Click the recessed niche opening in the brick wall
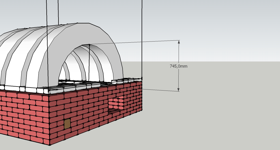280x150 pixels. [116, 103]
